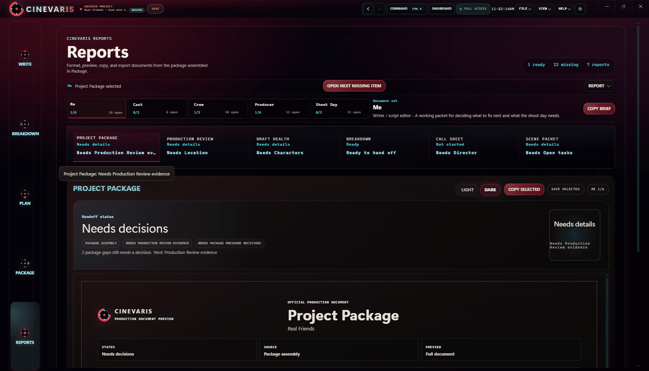The width and height of the screenshot is (649, 371).
Task: Click the 'Project Package selected' status text
Action: click(x=98, y=86)
